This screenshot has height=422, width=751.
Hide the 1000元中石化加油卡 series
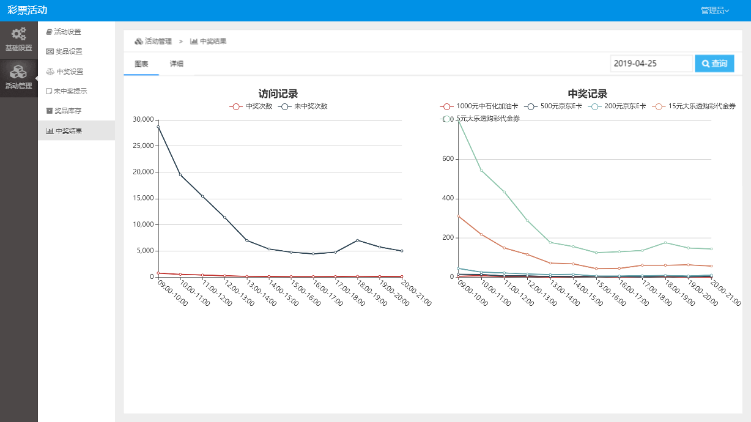click(x=479, y=106)
